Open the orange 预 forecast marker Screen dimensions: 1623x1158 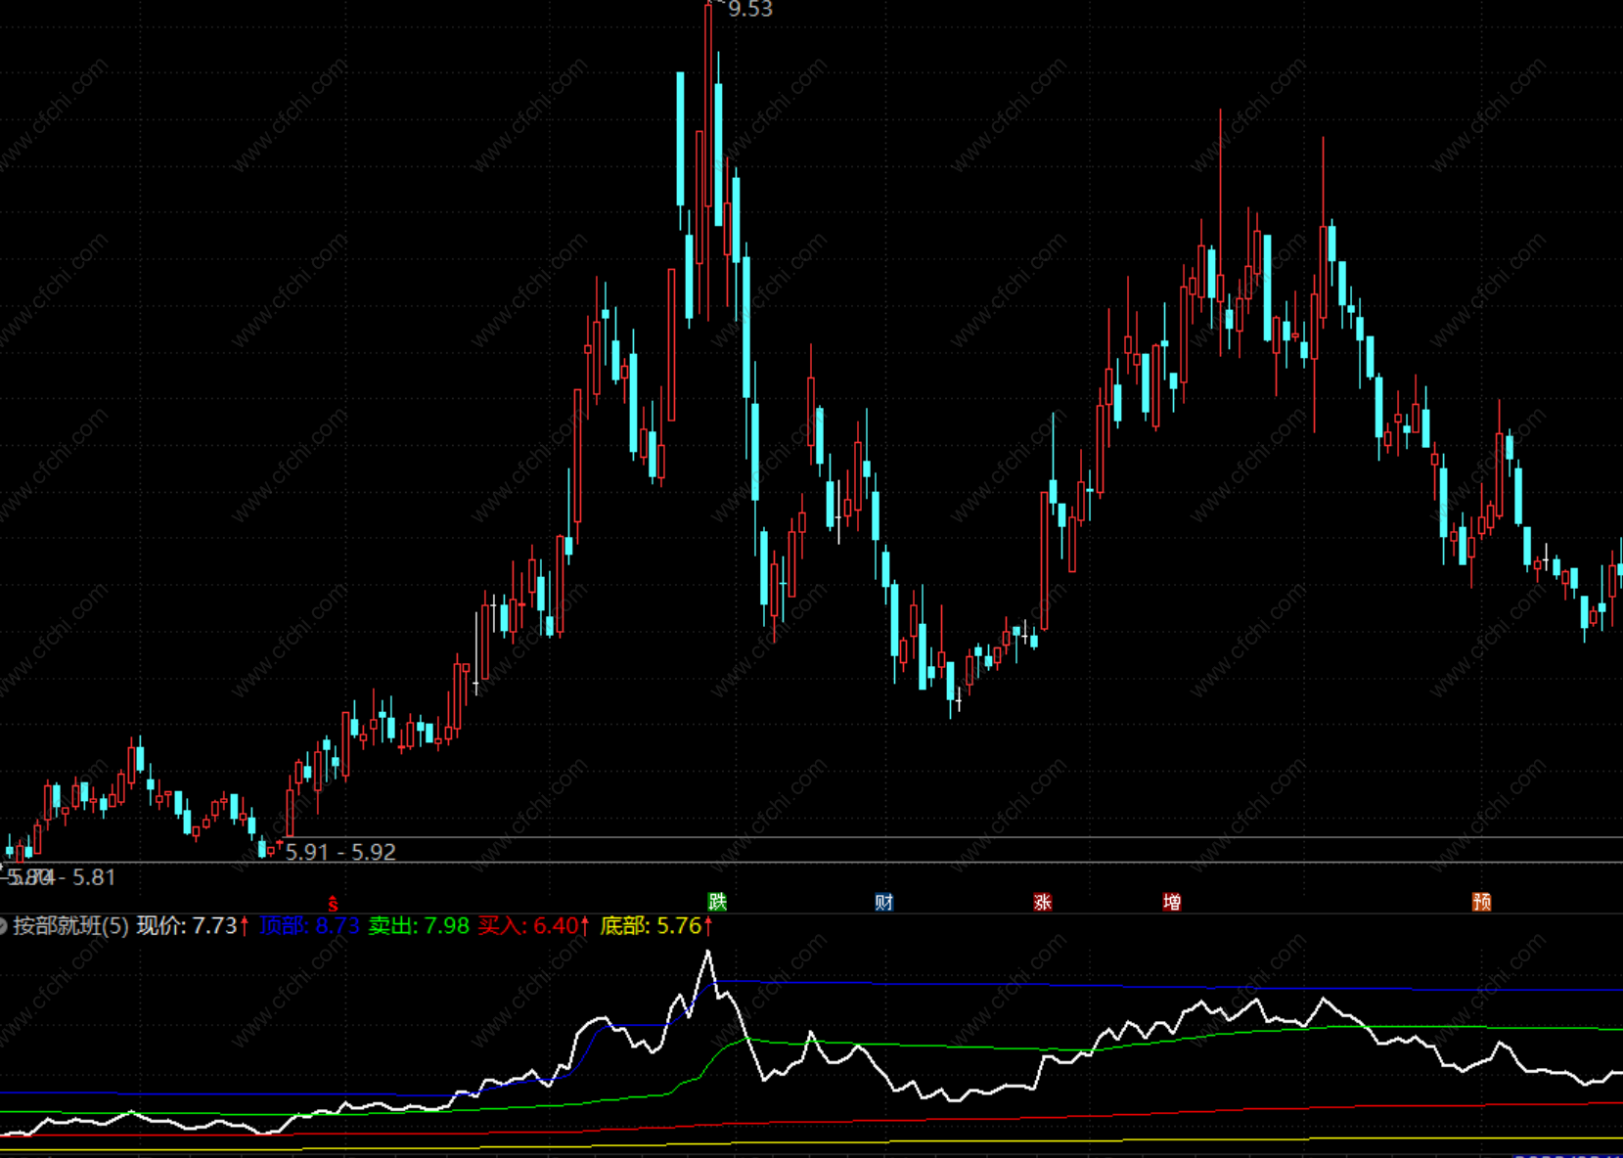pos(1482,902)
